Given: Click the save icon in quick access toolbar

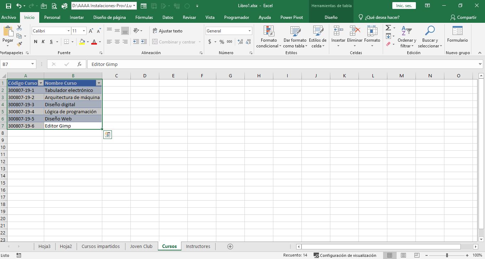Looking at the screenshot, I should coord(9,6).
